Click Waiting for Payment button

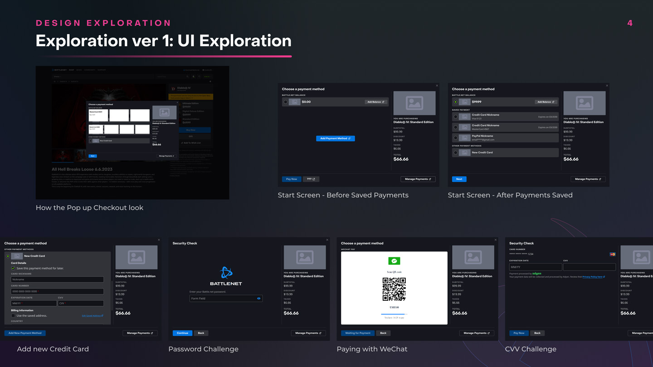[358, 333]
